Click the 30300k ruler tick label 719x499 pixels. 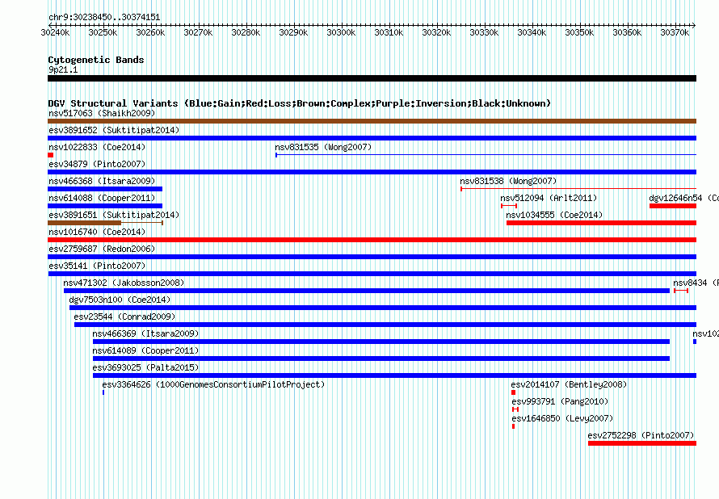pos(341,32)
